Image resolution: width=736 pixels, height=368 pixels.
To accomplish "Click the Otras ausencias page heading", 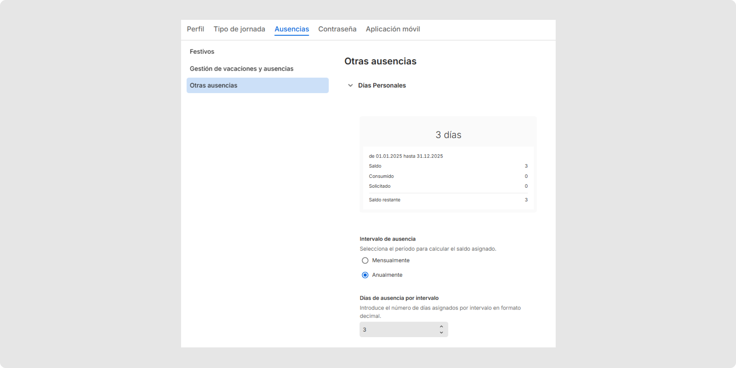I will point(381,61).
